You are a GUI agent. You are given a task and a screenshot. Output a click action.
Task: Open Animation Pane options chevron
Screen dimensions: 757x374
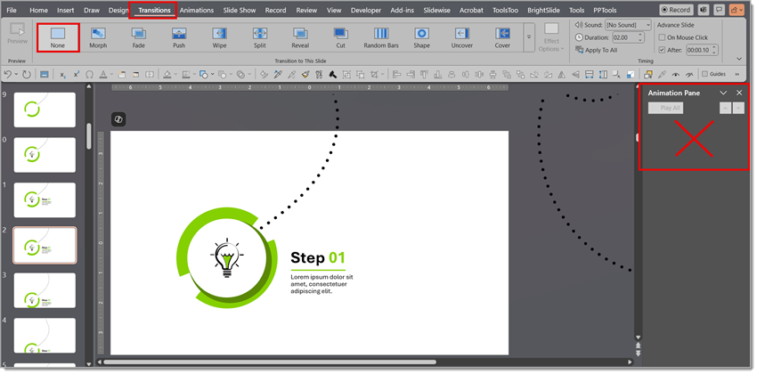[723, 93]
